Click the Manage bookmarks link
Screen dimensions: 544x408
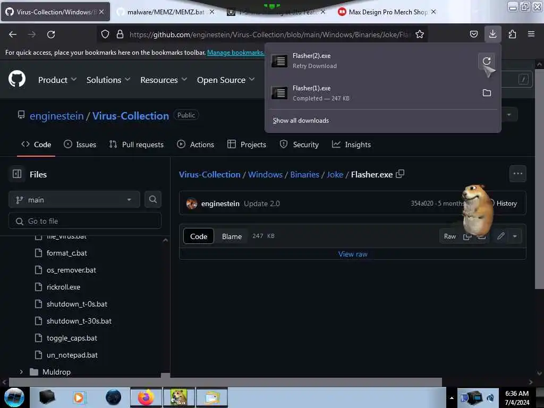click(236, 53)
